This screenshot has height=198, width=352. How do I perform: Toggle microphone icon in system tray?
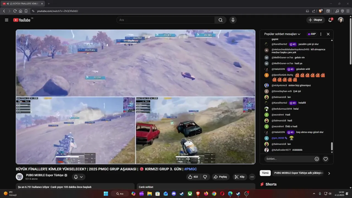pyautogui.click(x=320, y=194)
